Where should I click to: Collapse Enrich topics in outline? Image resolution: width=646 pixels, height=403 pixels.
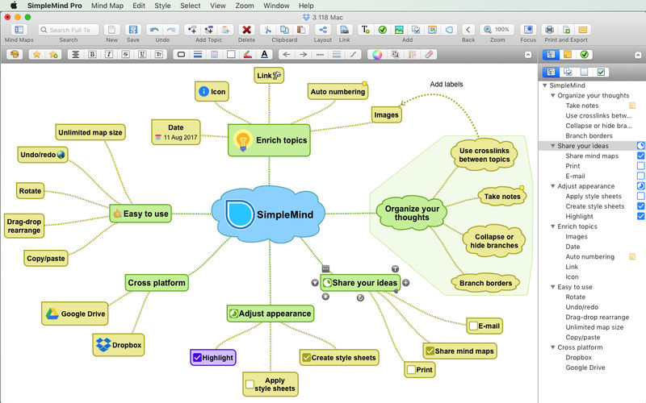point(553,226)
